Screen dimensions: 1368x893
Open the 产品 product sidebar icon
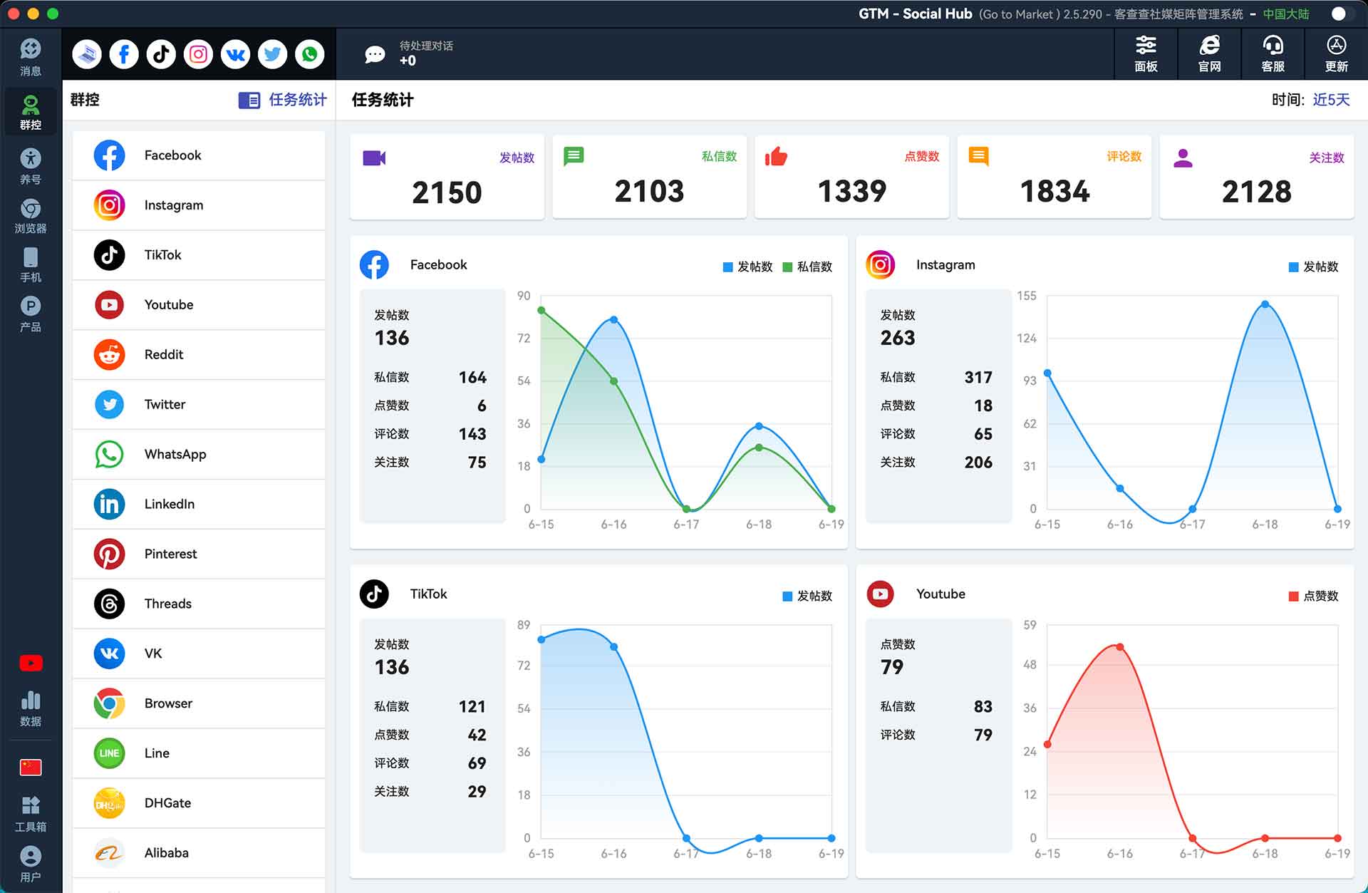coord(31,314)
